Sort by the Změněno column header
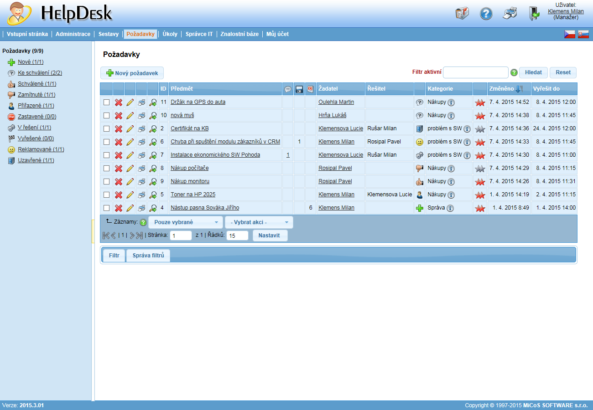This screenshot has width=593, height=410. (501, 89)
